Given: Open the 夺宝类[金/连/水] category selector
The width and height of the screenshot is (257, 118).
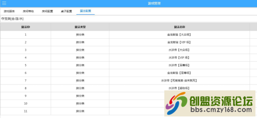Looking at the screenshot, I should (128, 19).
